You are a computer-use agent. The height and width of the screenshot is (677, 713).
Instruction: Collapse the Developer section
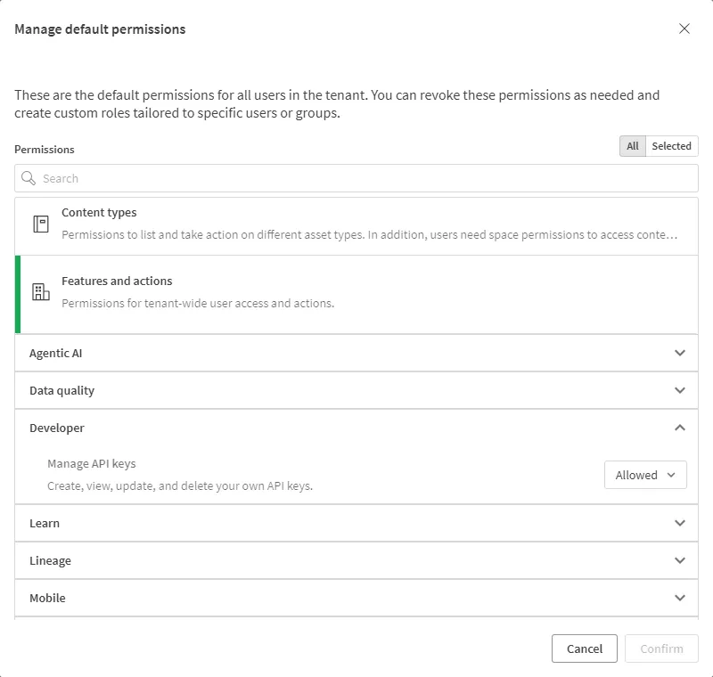coord(356,428)
